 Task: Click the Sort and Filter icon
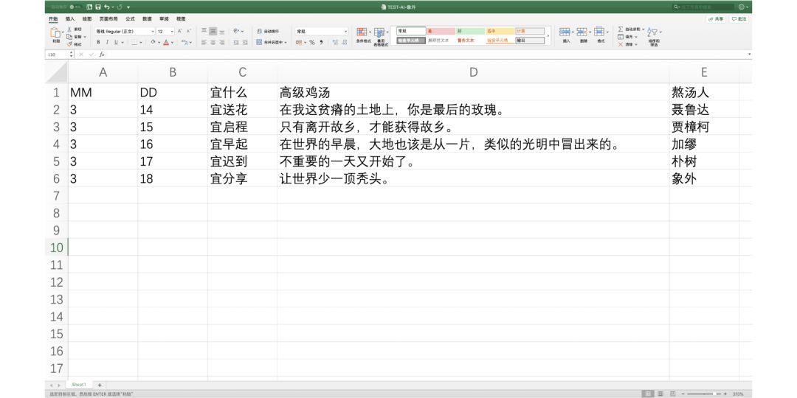point(652,32)
